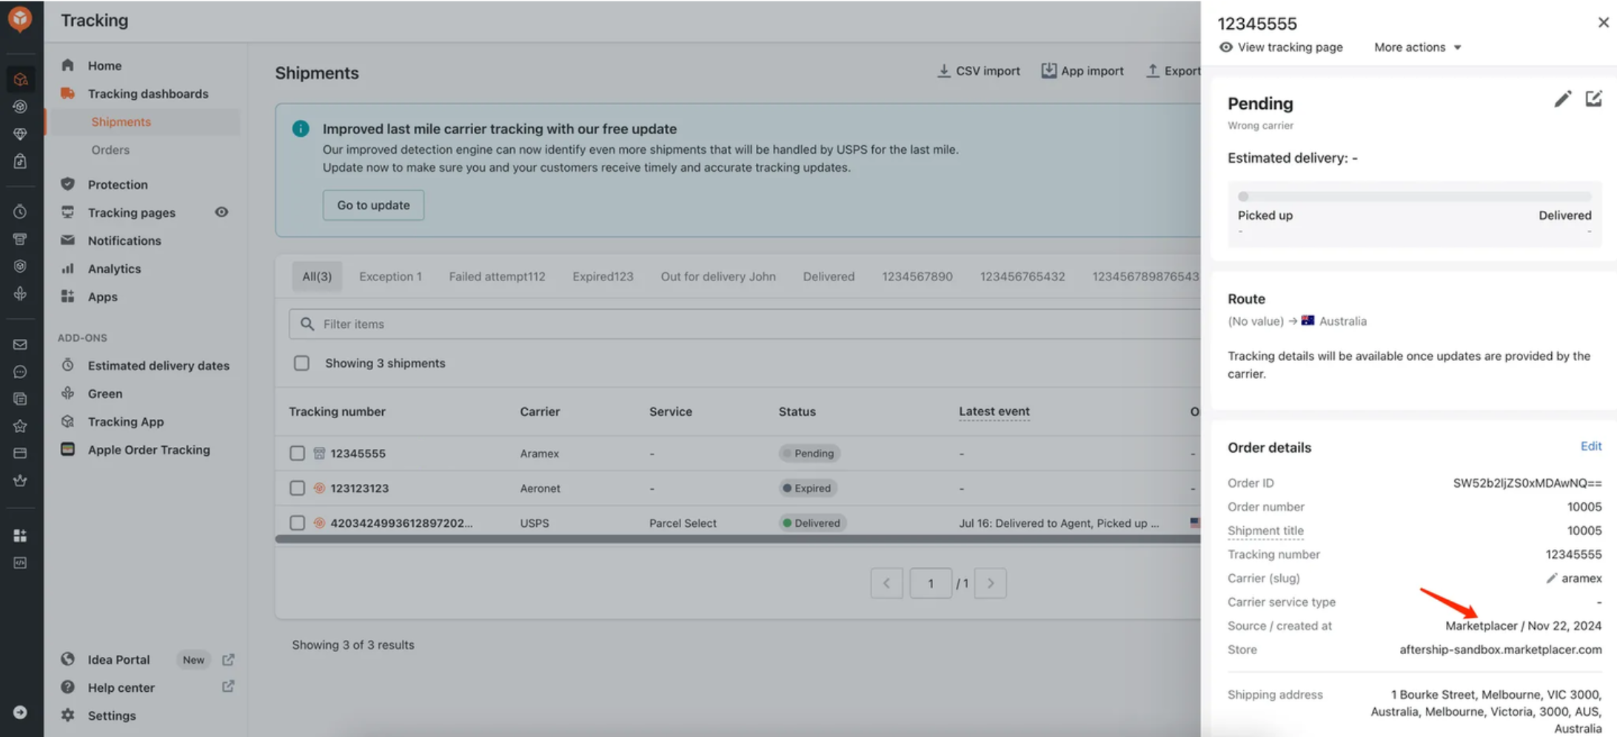Screen dimensions: 1617x737
Task: Click the App import icon
Action: pyautogui.click(x=1048, y=71)
